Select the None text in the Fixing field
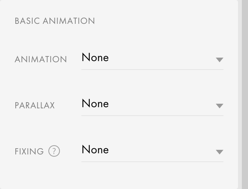This screenshot has width=248, height=189. tap(95, 150)
